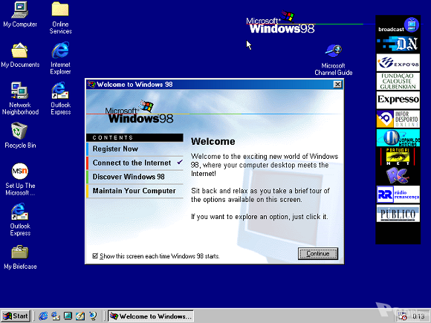Select Maintain Your Computer option
This screenshot has height=323, width=431.
[x=135, y=191]
